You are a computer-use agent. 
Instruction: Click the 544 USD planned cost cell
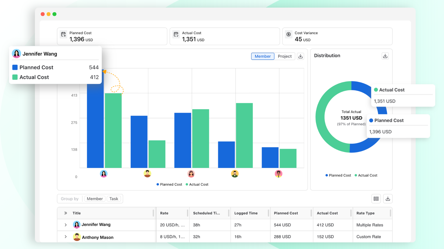[292, 225]
